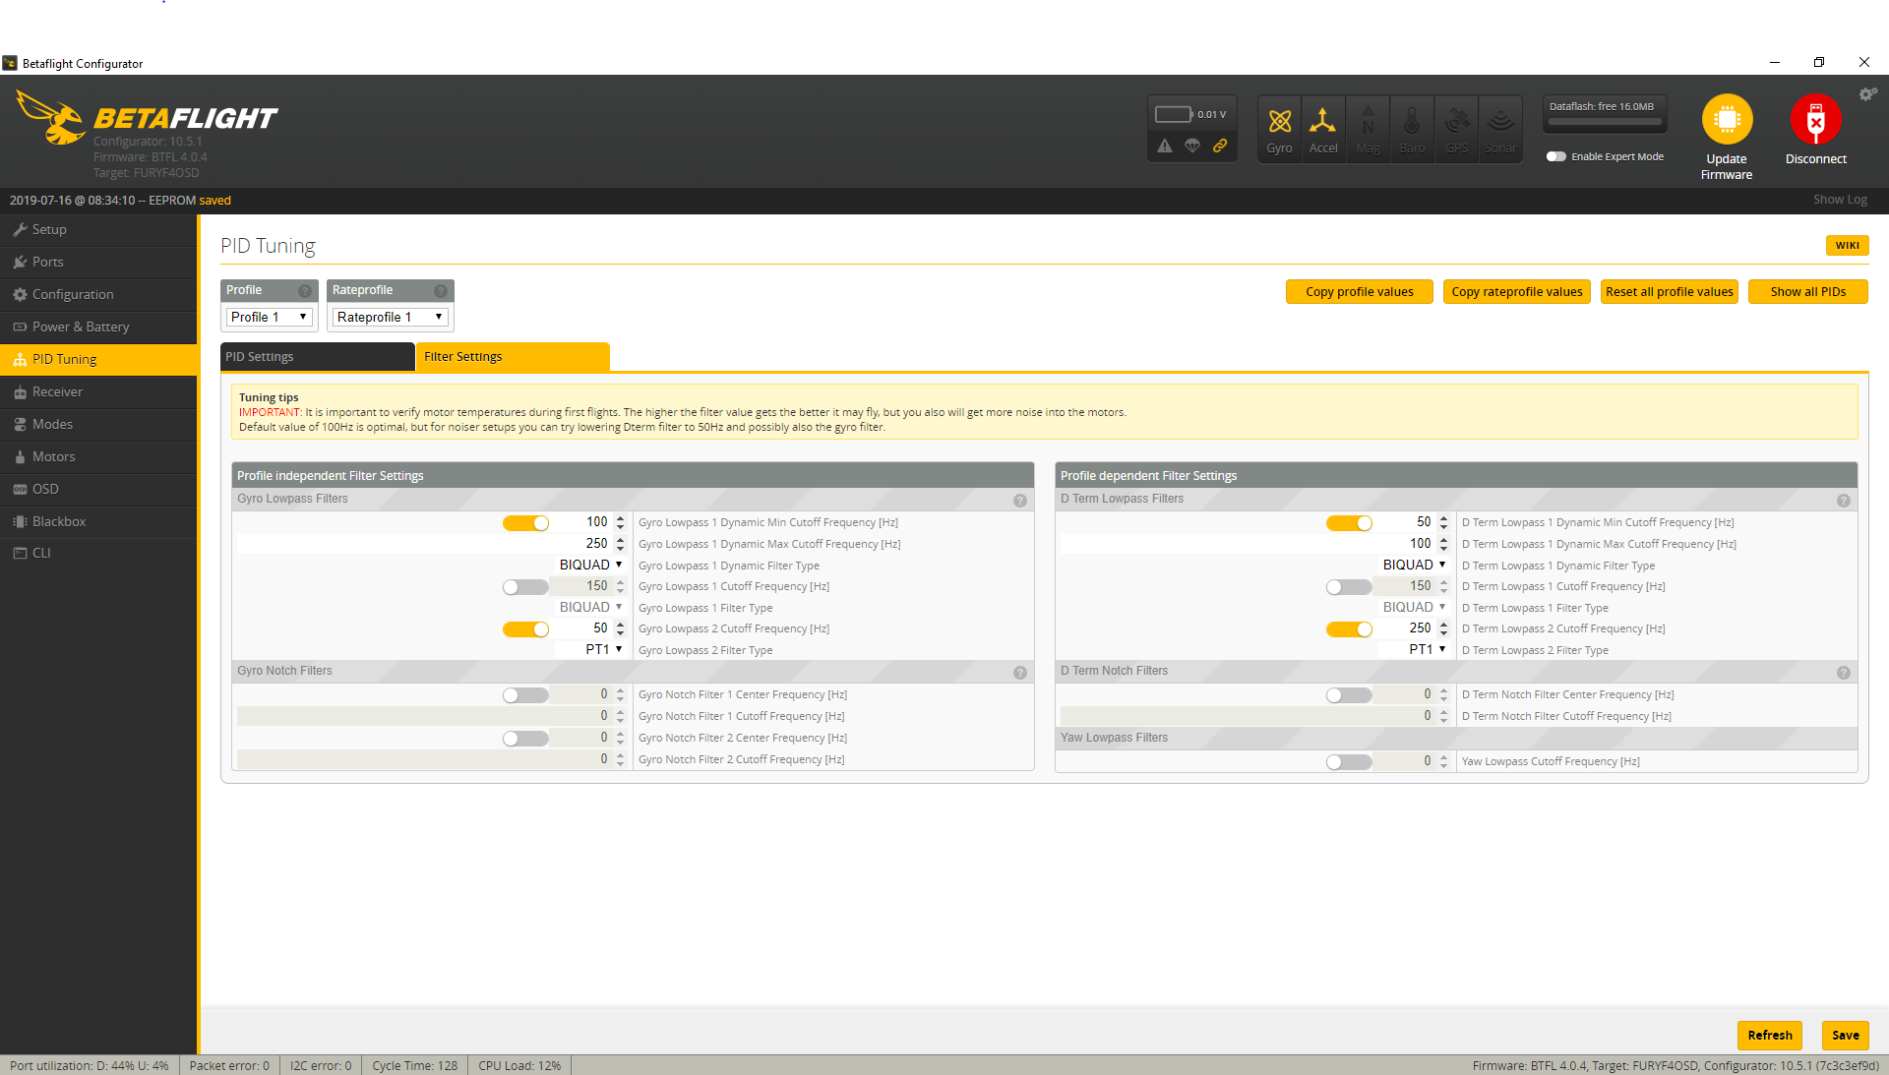The width and height of the screenshot is (1889, 1075).
Task: Open the Rateprofile 1 dropdown
Action: click(390, 317)
